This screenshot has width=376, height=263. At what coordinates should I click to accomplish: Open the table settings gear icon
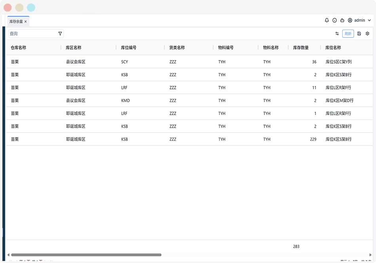click(367, 34)
